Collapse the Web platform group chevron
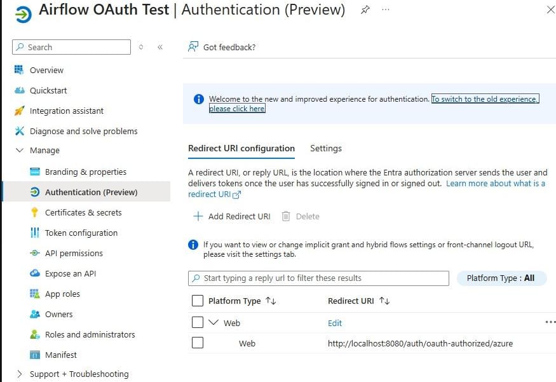Image resolution: width=556 pixels, height=382 pixels. coord(214,322)
